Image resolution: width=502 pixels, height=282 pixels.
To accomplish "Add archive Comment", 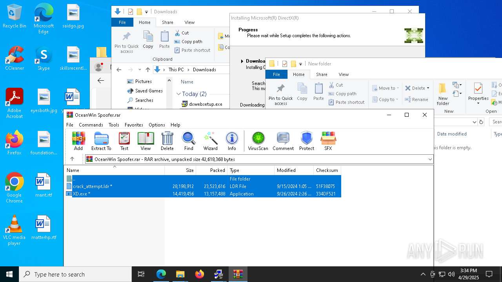I will tap(283, 141).
